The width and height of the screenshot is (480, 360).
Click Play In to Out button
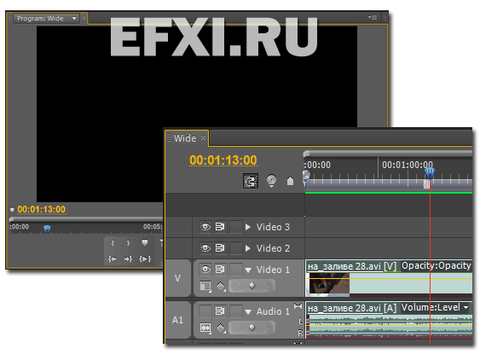click(145, 258)
